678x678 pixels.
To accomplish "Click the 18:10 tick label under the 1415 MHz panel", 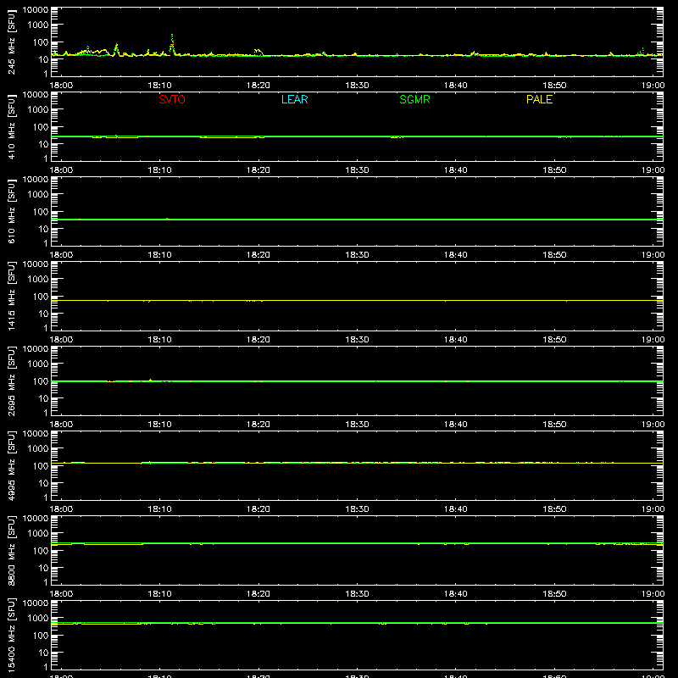I will coord(159,340).
